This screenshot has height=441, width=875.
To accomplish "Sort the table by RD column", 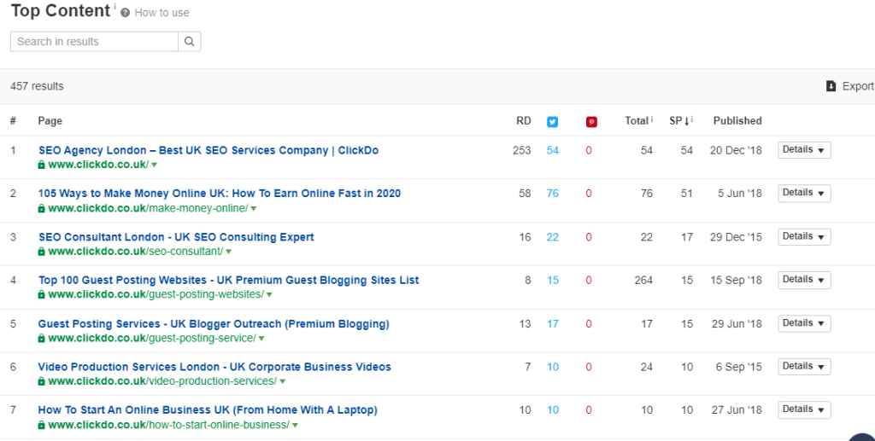I will point(524,121).
